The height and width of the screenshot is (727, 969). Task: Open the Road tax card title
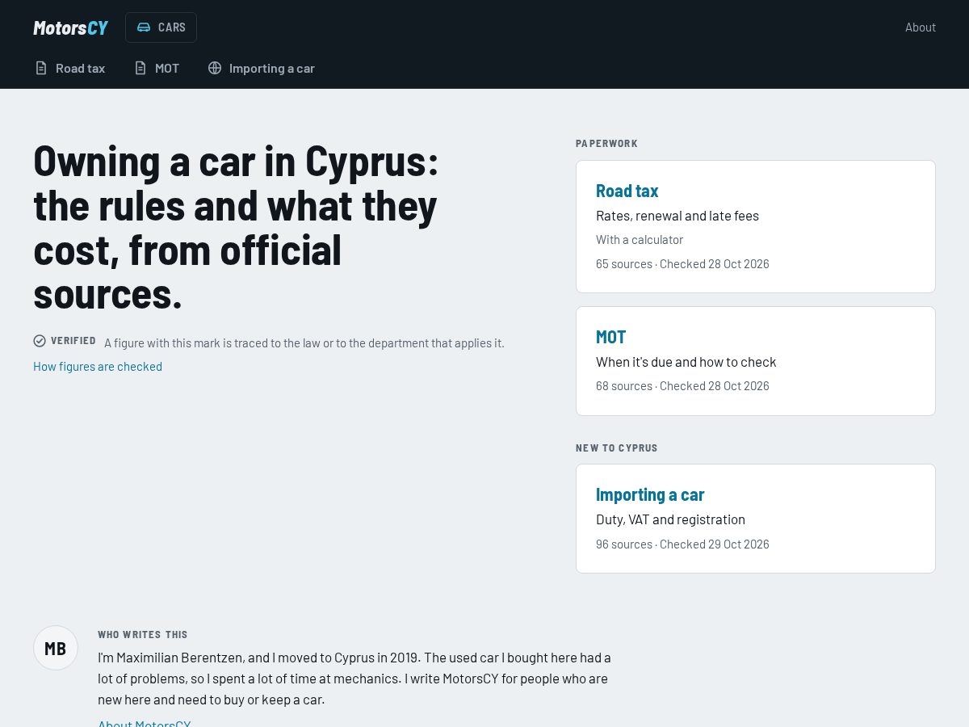tap(627, 191)
